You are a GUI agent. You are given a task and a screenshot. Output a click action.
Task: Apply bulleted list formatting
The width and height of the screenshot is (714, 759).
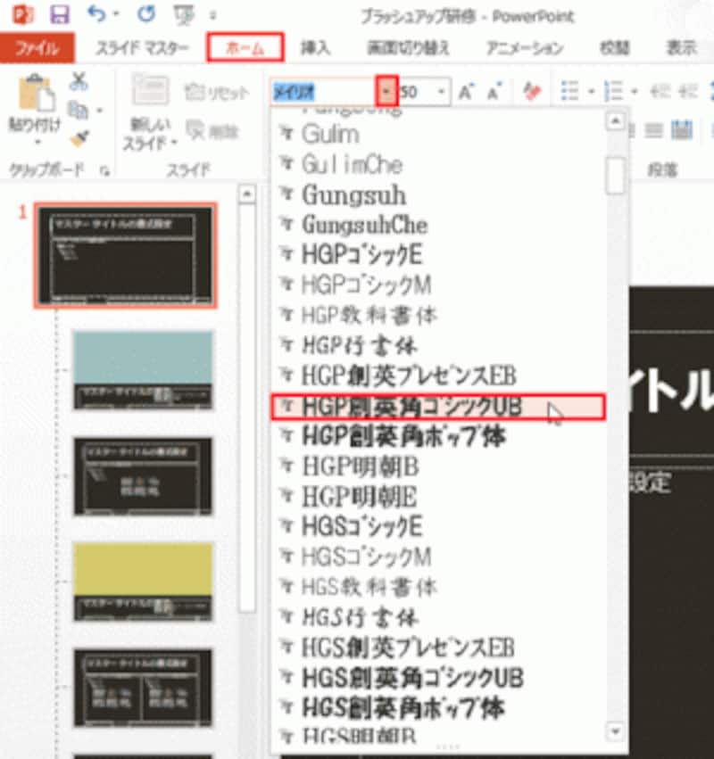point(569,91)
